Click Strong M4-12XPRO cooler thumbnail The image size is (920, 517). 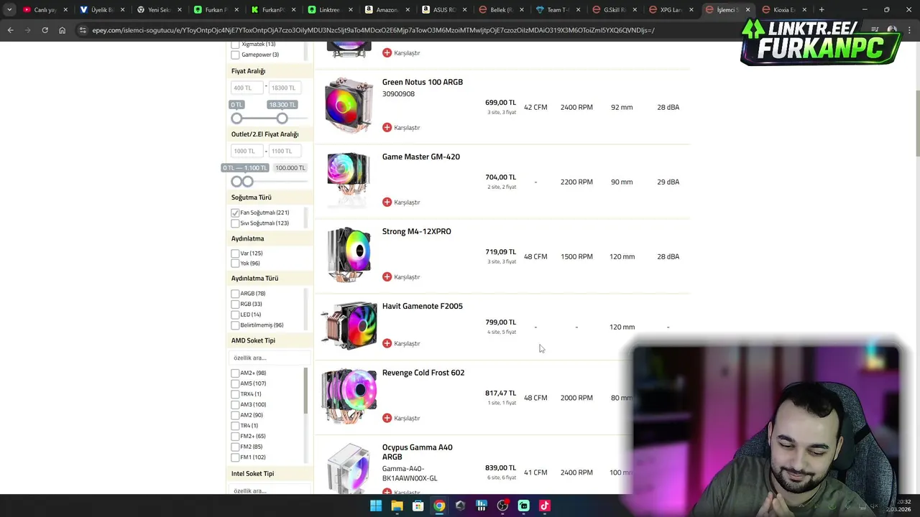coord(349,255)
